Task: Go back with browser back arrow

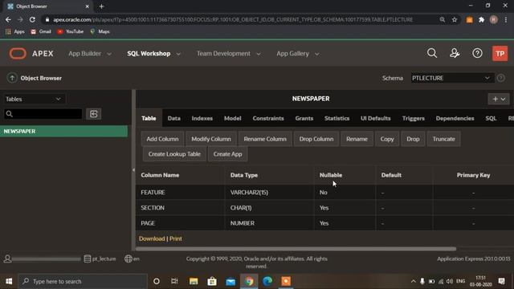Action: tap(8, 19)
